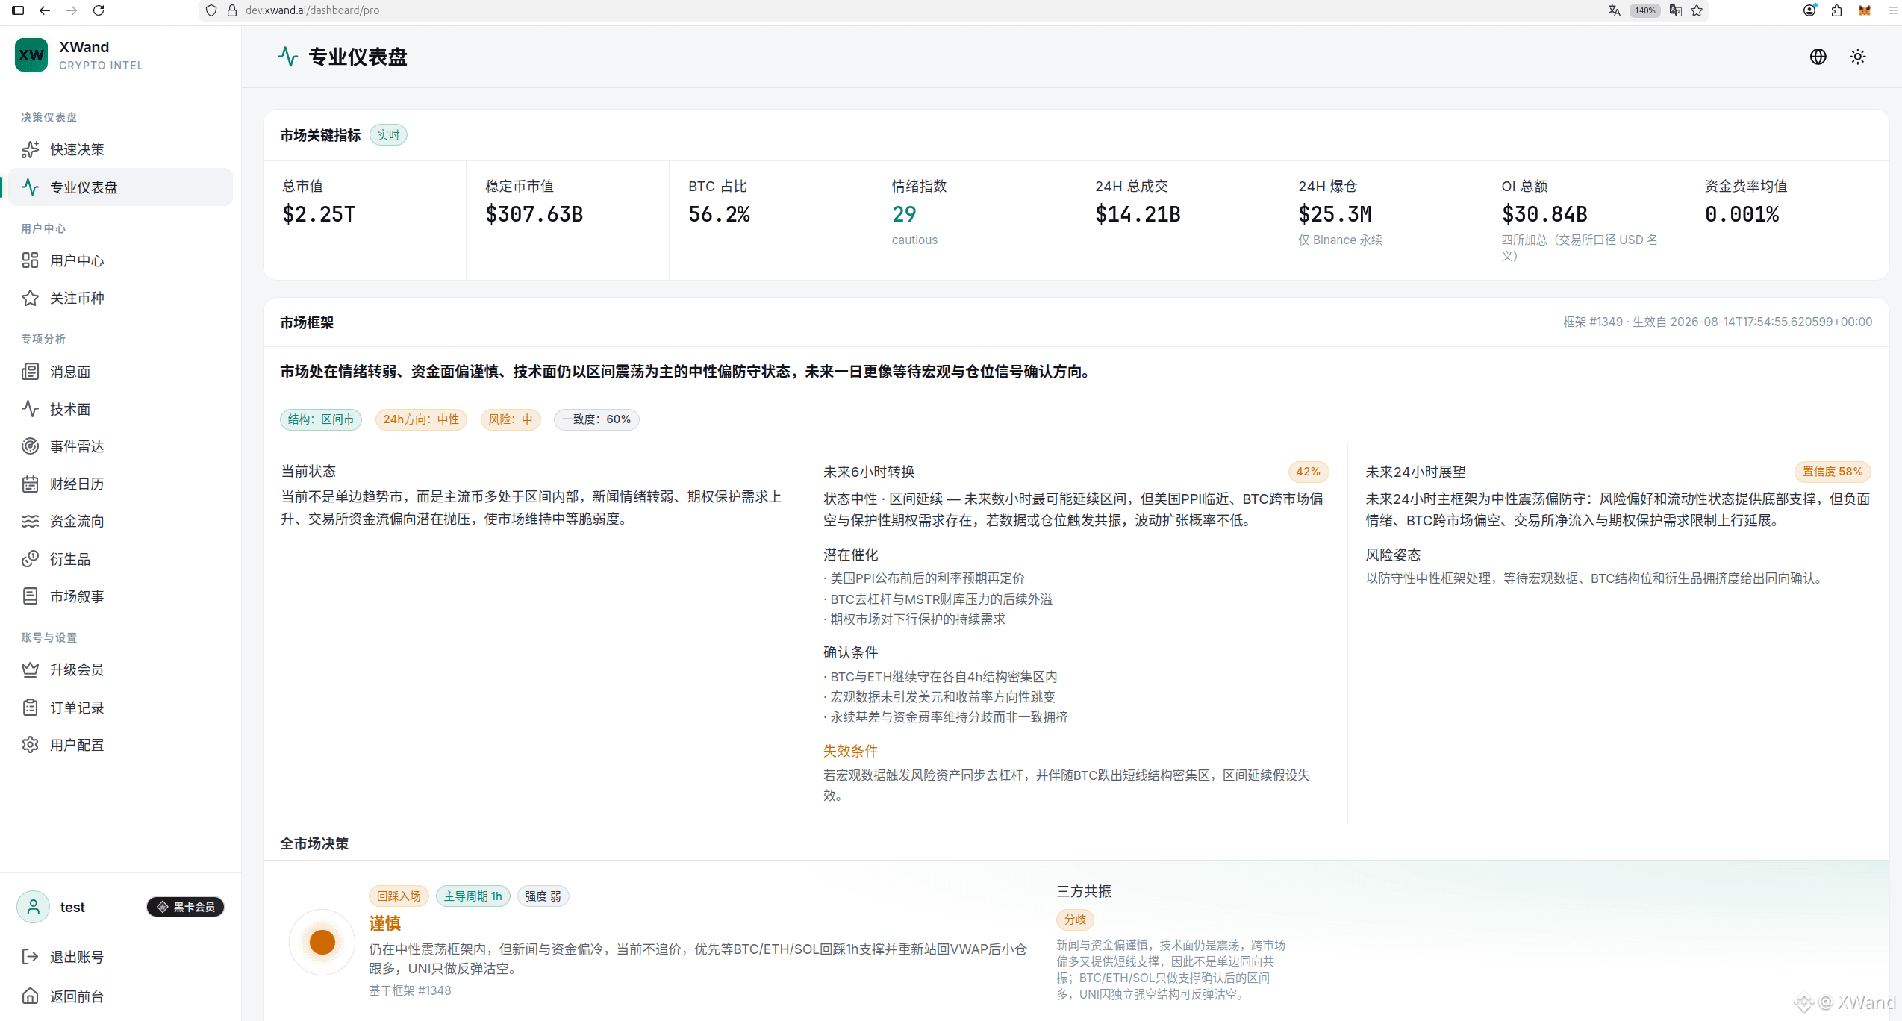Switch language with the globe icon
This screenshot has height=1021, width=1902.
click(1818, 57)
